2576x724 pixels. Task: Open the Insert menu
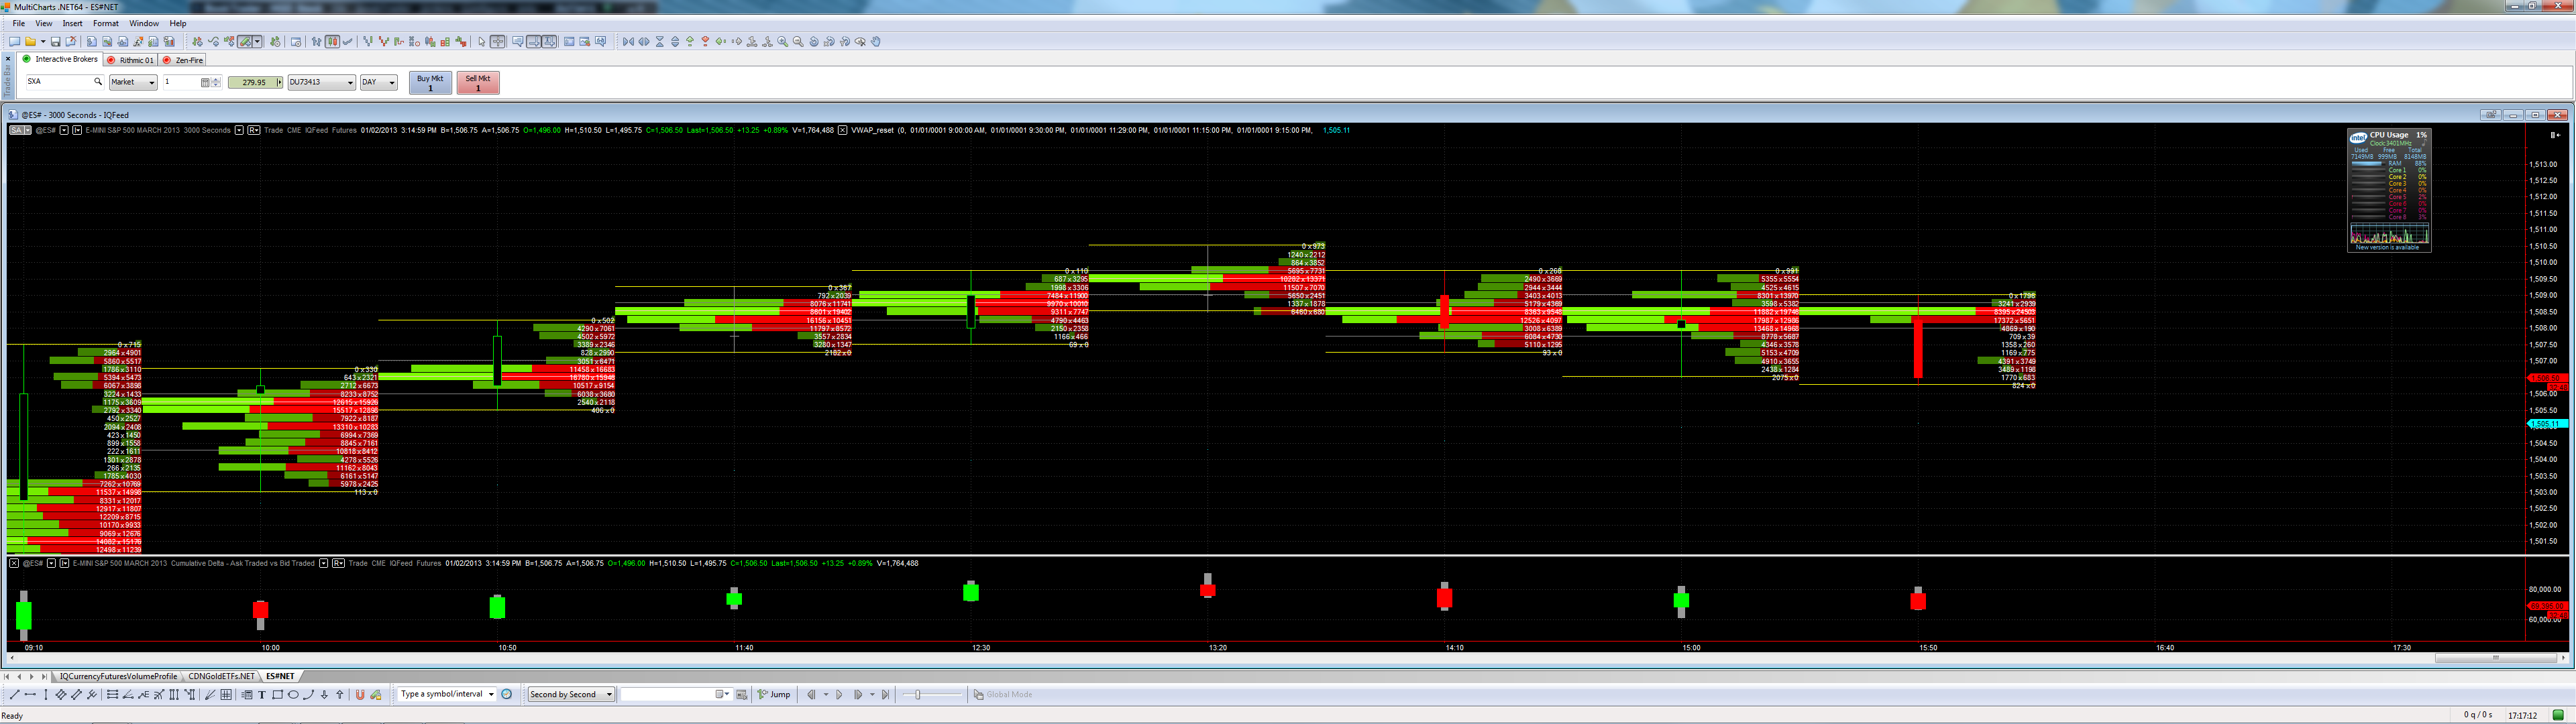click(73, 23)
